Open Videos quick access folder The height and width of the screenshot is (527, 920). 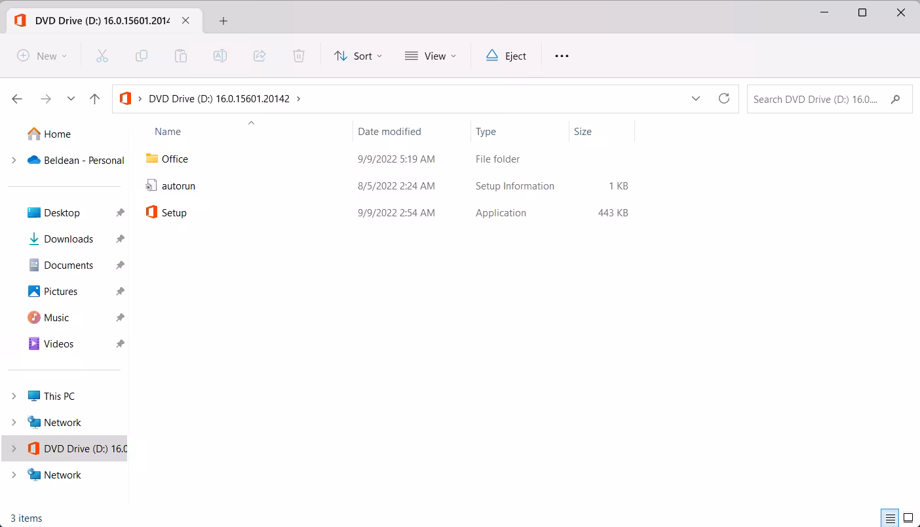click(x=58, y=343)
